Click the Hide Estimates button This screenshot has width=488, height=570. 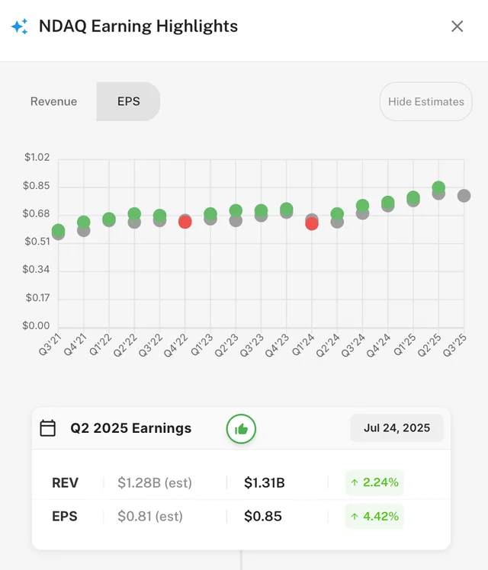pyautogui.click(x=425, y=101)
